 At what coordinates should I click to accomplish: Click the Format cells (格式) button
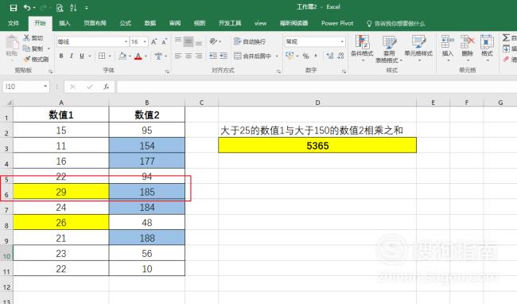[x=487, y=48]
